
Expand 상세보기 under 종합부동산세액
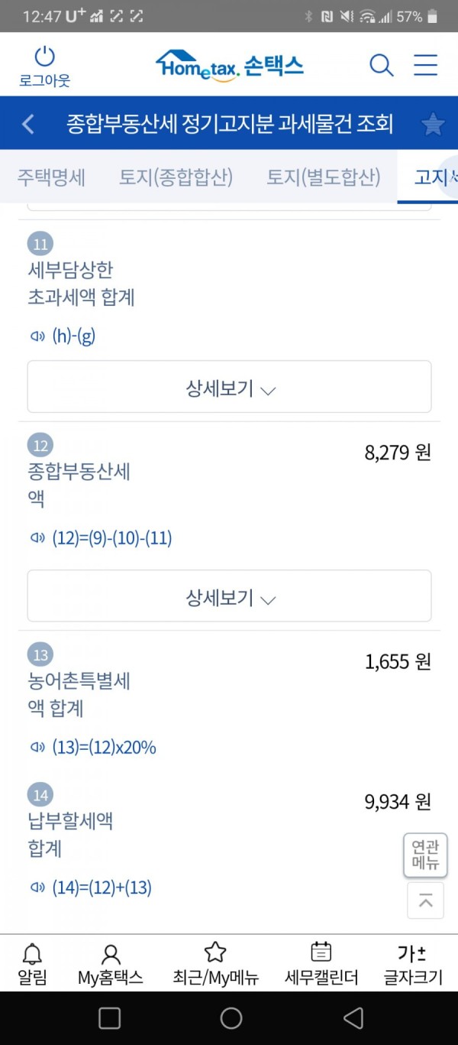(x=229, y=596)
